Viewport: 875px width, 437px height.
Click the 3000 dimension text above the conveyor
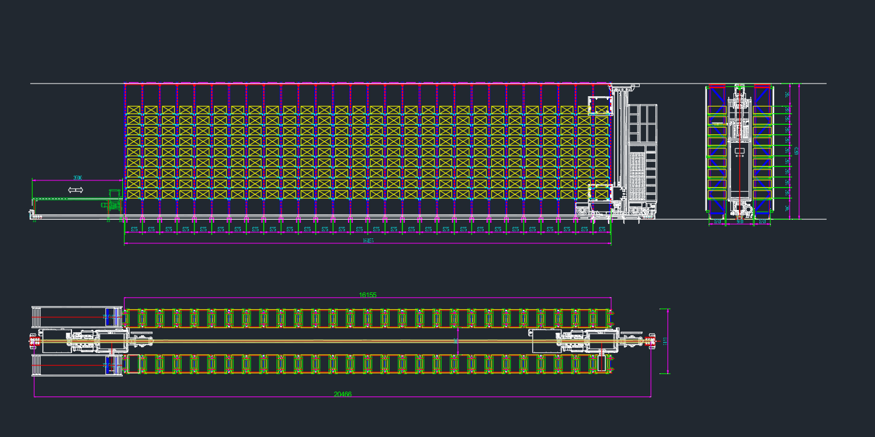(77, 178)
